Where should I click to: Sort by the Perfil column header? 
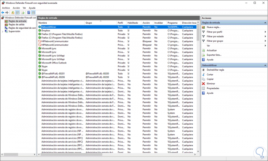[x=121, y=23]
